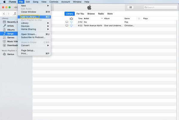Viewport: 179px width, 120px height.
Task: Click the magnifier icon in search
Action: coord(146,7)
